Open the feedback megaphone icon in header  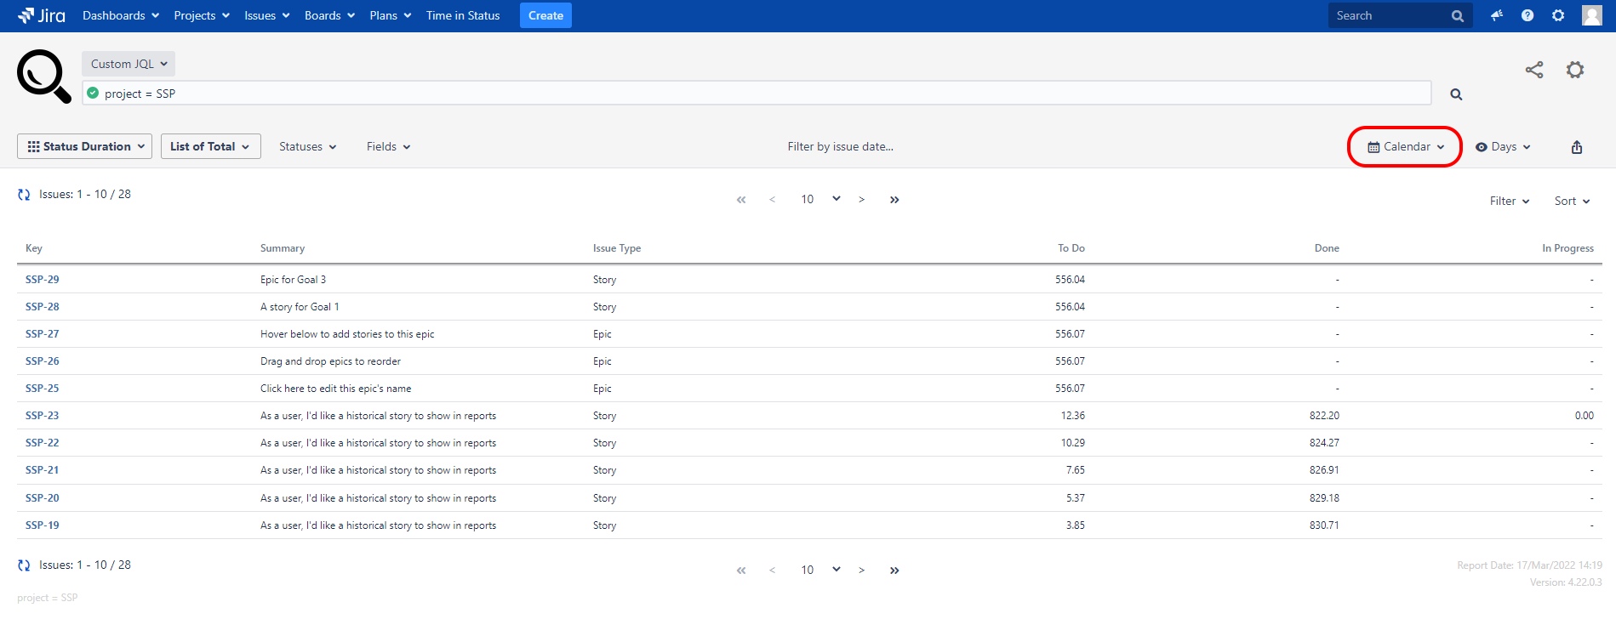[1496, 15]
